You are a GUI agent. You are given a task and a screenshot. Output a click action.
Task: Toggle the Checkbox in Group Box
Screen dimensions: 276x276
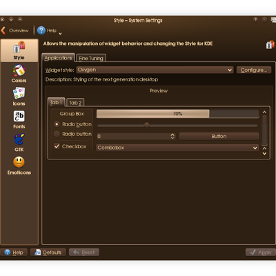coord(57,146)
